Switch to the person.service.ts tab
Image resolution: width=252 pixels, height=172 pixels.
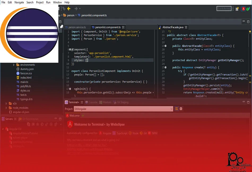coord(76,27)
